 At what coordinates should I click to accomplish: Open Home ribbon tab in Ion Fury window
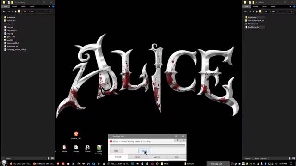14,6
